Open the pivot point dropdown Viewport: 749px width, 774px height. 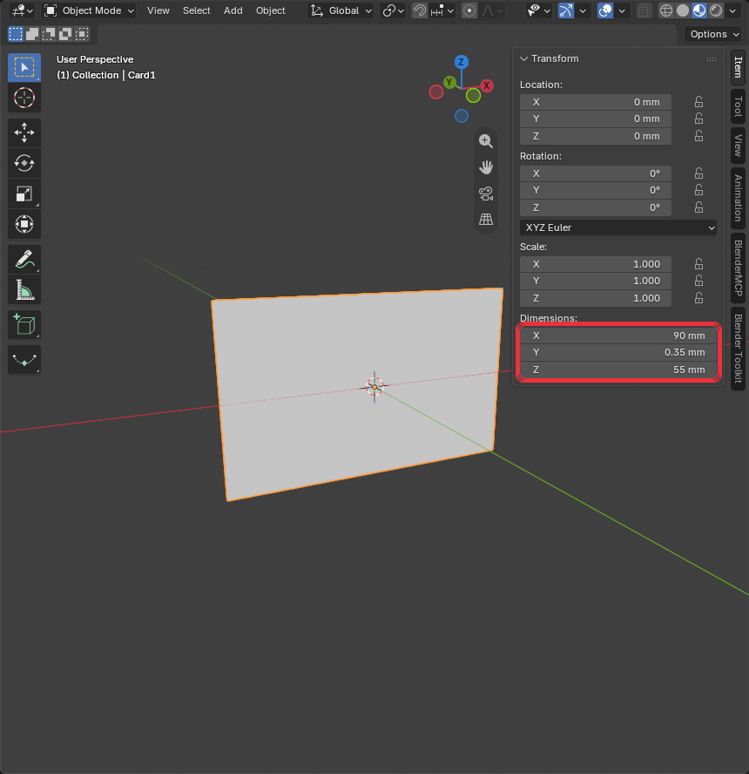click(x=393, y=10)
